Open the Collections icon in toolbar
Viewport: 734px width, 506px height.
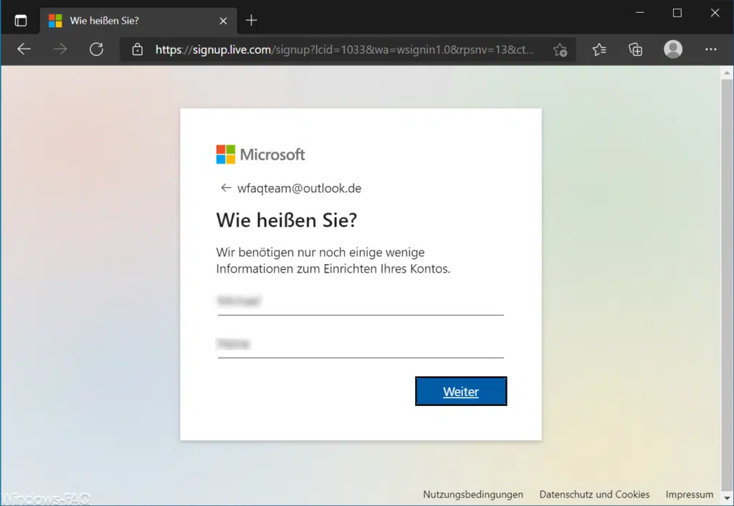[635, 49]
